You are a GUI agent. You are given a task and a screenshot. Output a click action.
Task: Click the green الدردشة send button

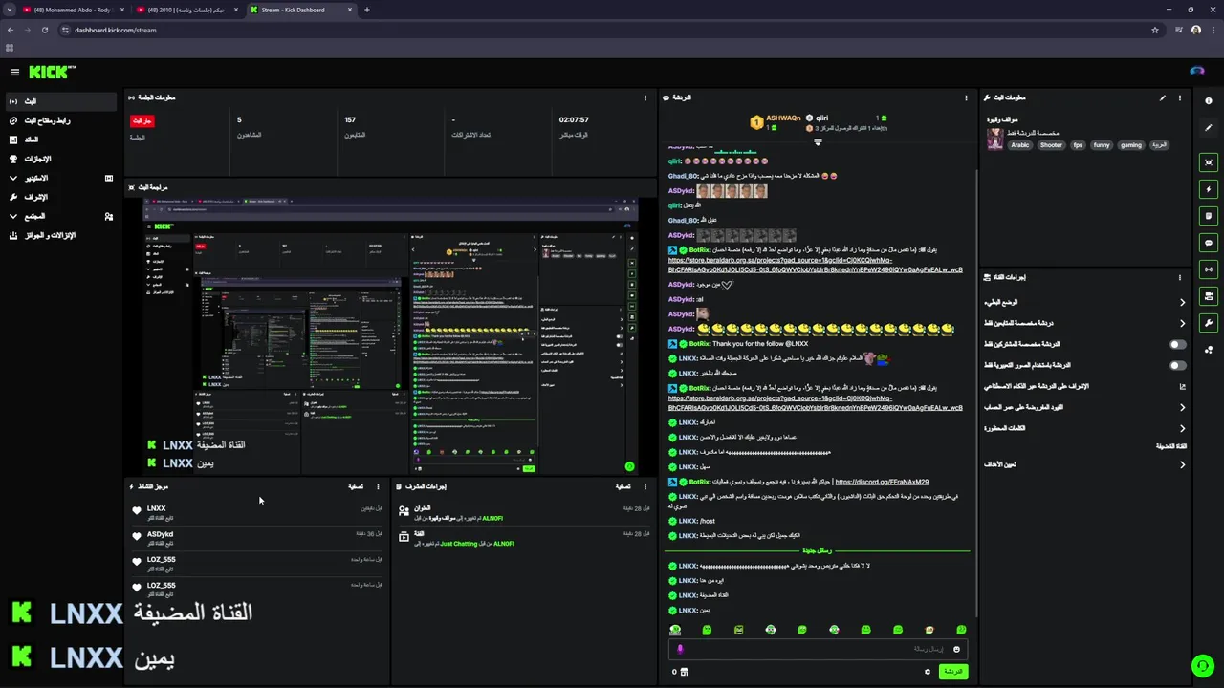953,672
